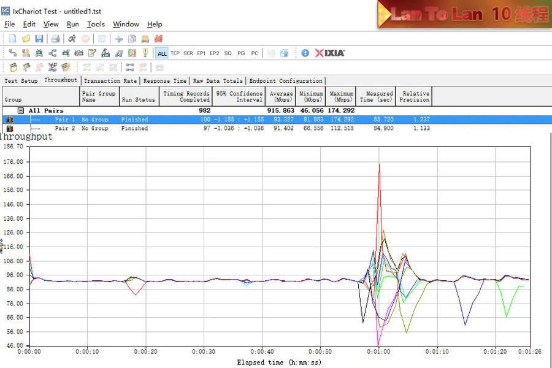The width and height of the screenshot is (552, 368).
Task: Switch to the Response Time tab
Action: tap(165, 81)
